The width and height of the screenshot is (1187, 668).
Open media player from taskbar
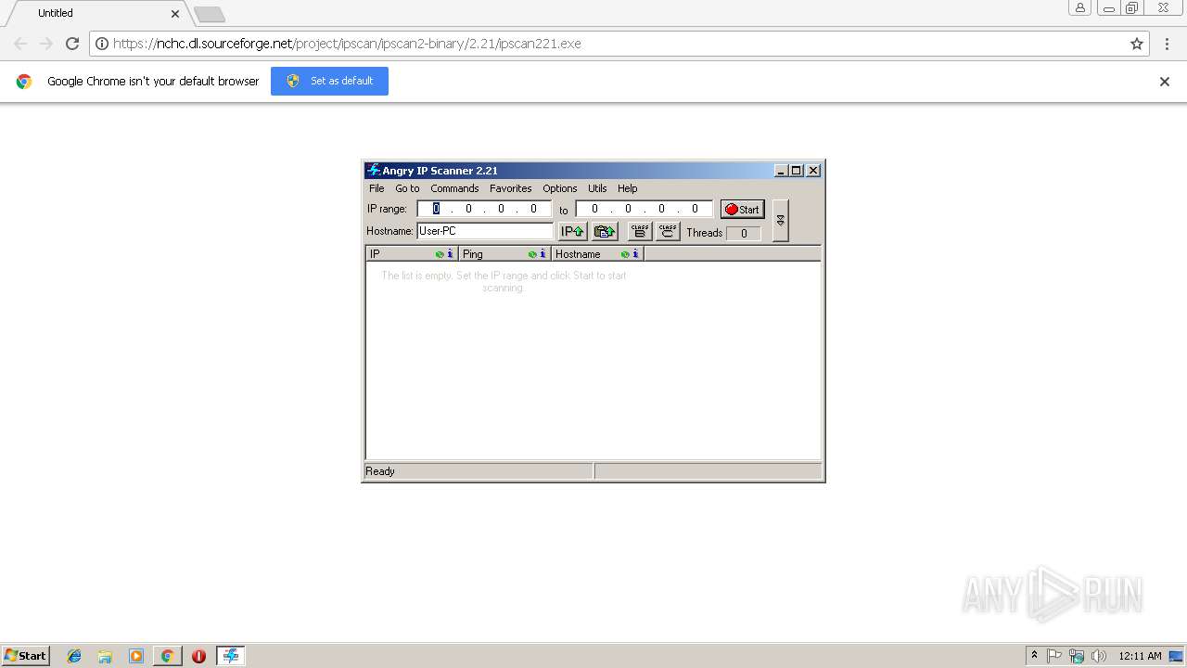click(x=136, y=656)
